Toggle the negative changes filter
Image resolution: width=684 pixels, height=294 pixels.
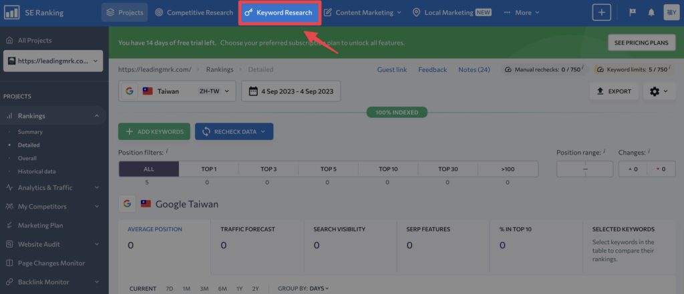click(661, 169)
